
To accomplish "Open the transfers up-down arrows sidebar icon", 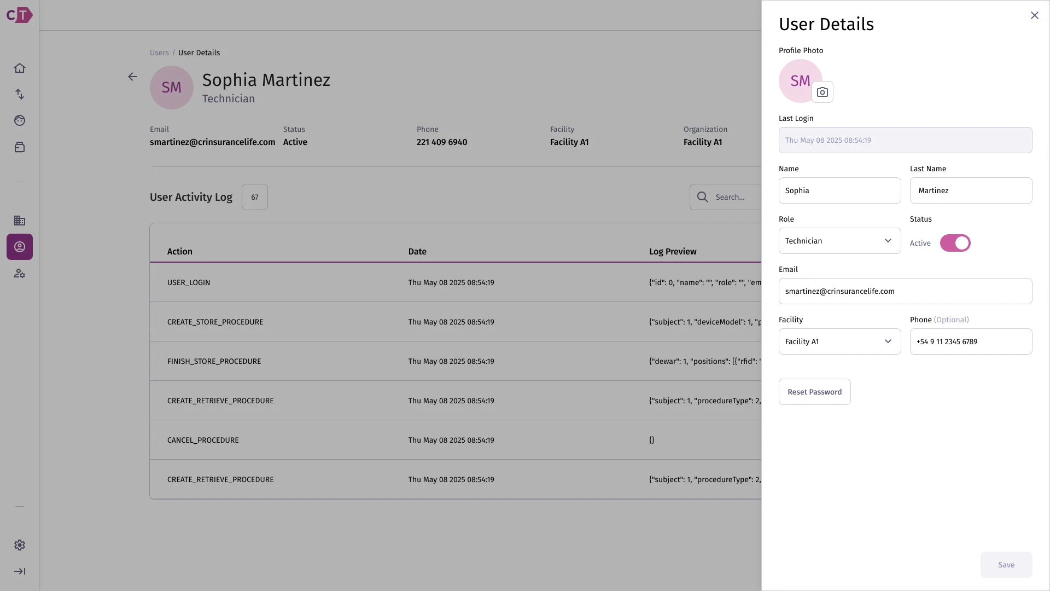I will pyautogui.click(x=20, y=94).
